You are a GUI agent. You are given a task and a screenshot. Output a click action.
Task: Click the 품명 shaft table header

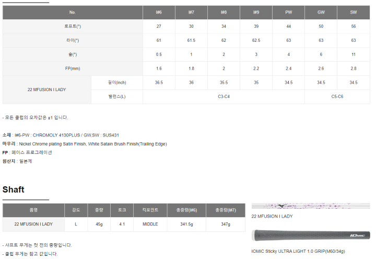click(33, 210)
